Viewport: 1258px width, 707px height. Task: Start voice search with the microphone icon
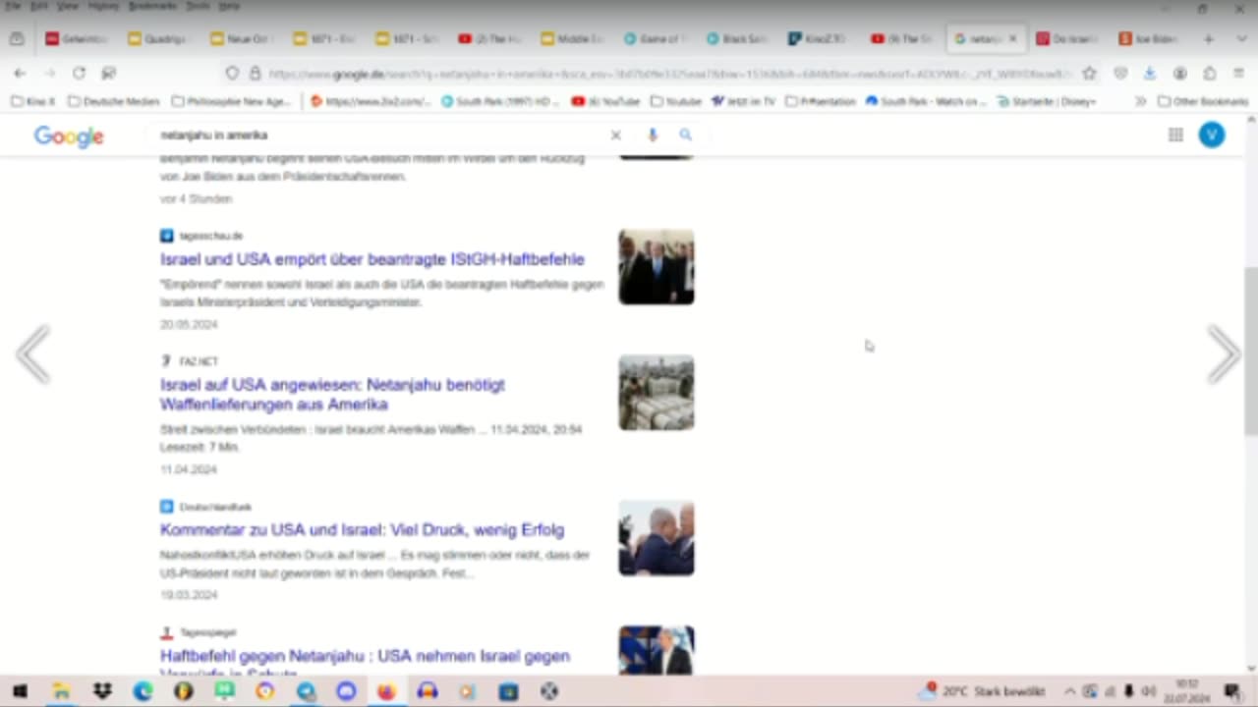coord(653,136)
